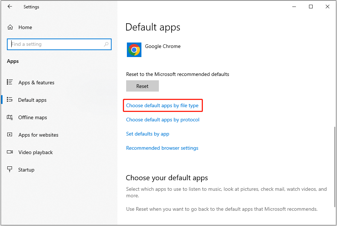Click the Home house icon
This screenshot has height=226, width=337.
(x=10, y=27)
